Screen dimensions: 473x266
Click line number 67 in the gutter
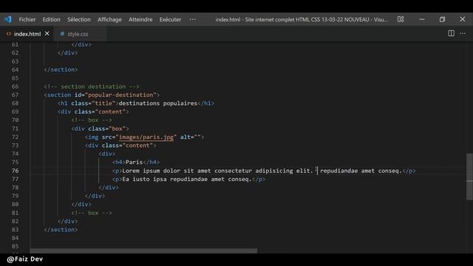click(15, 95)
